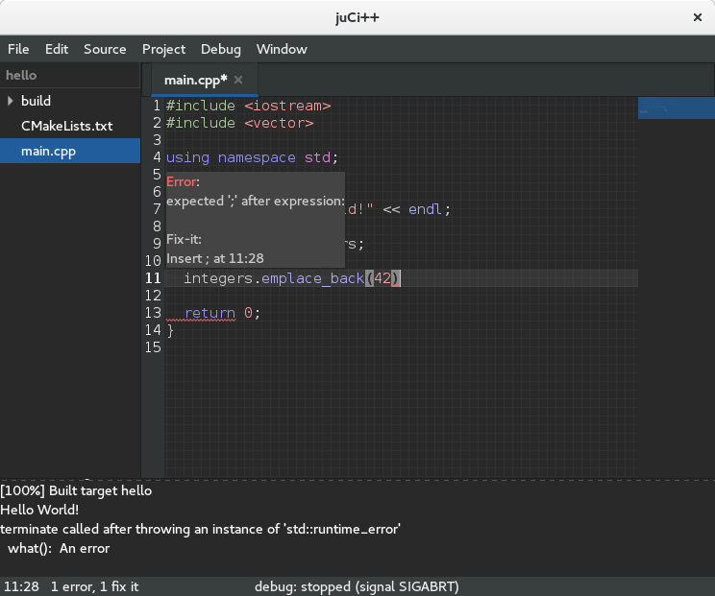Image resolution: width=715 pixels, height=596 pixels.
Task: Open the File menu
Action: click(18, 49)
